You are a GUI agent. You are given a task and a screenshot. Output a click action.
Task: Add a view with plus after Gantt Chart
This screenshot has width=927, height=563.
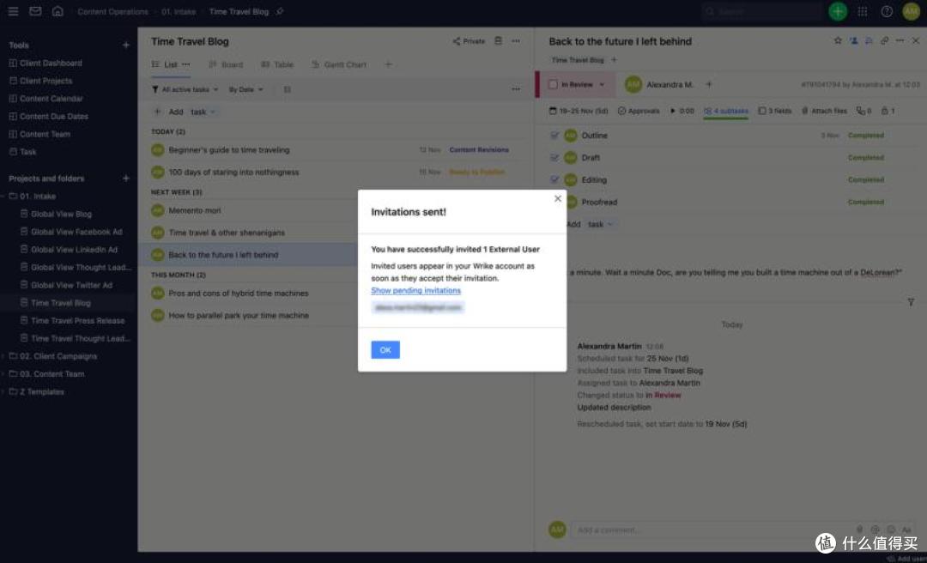pyautogui.click(x=389, y=64)
